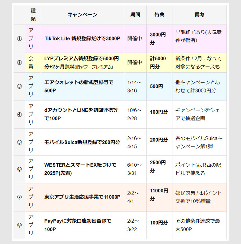Viewport: 241px width, 244px height.
Task: Select row number ② cell
Action: (19, 62)
